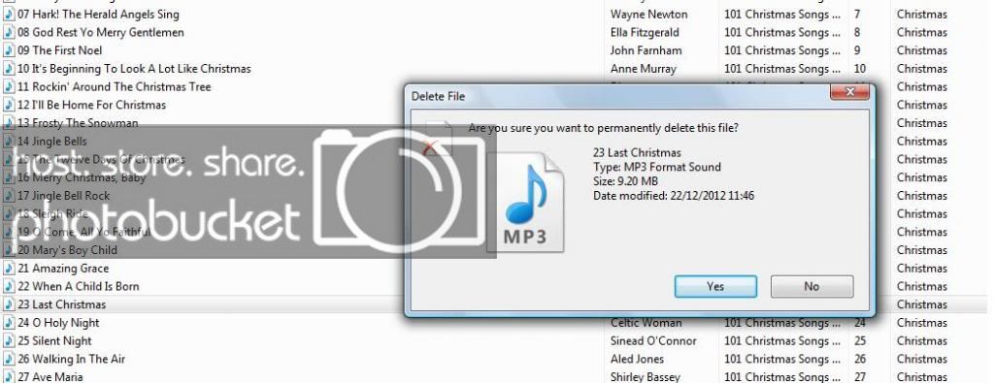
Task: Click music icon beside 09 The First Noel
Action: pos(9,50)
